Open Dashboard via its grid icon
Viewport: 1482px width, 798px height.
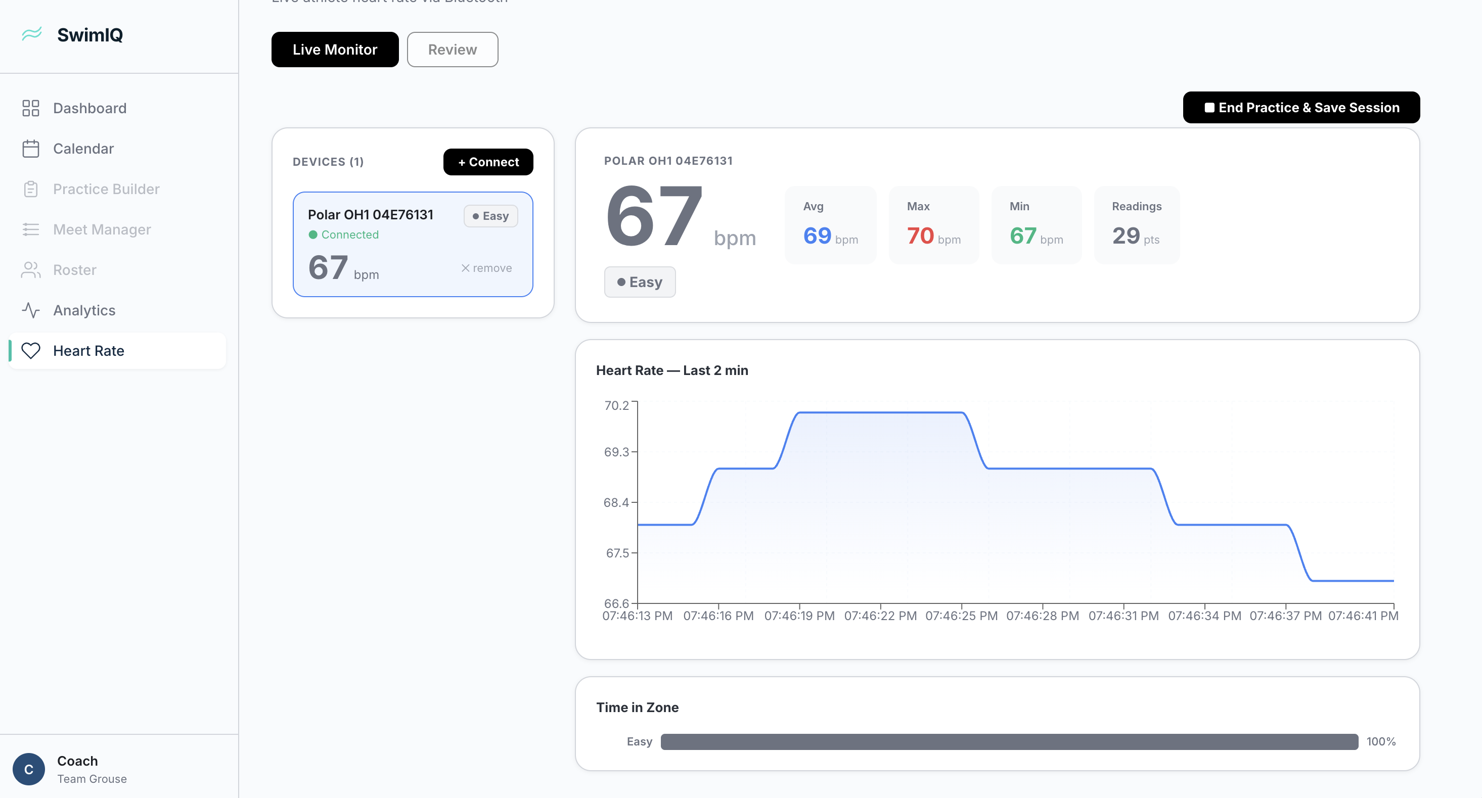[30, 108]
